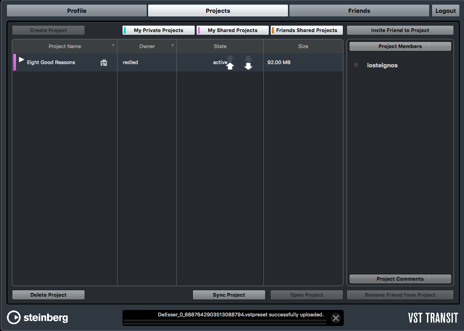This screenshot has height=331, width=464.
Task: Switch to the Projects tab
Action: tap(218, 11)
